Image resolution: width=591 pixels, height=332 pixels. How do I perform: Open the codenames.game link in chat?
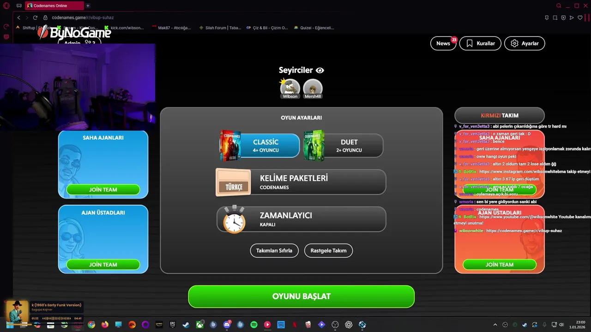524,231
